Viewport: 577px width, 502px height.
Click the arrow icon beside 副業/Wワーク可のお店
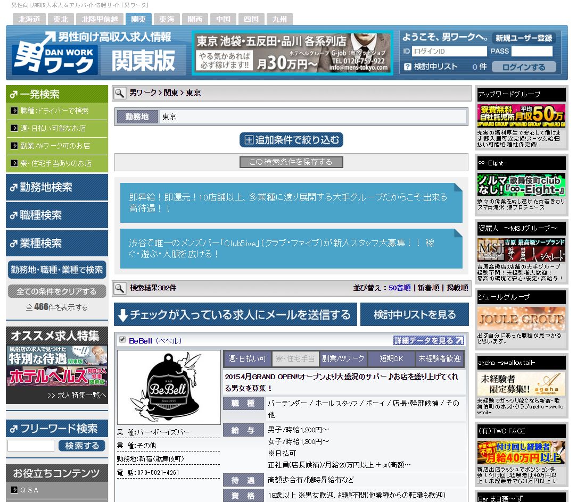tap(14, 146)
